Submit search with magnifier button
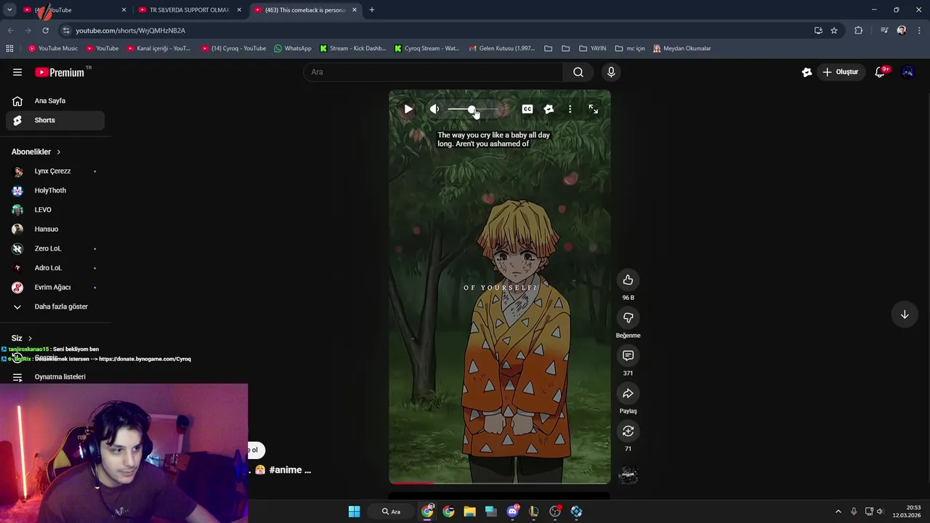Viewport: 930px width, 523px height. point(578,72)
